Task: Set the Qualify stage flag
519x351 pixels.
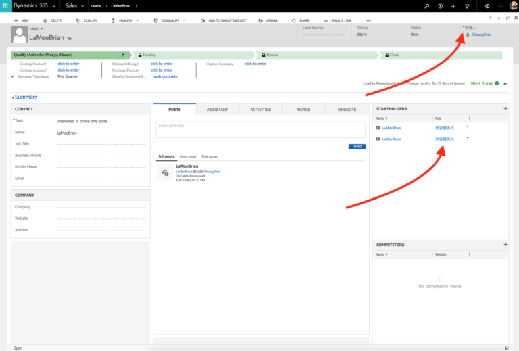Action: [x=123, y=55]
